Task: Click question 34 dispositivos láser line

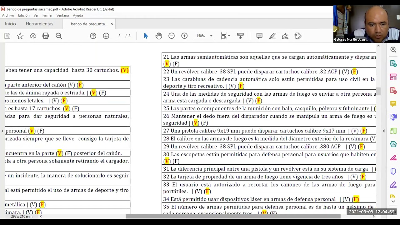Action: tap(261, 199)
